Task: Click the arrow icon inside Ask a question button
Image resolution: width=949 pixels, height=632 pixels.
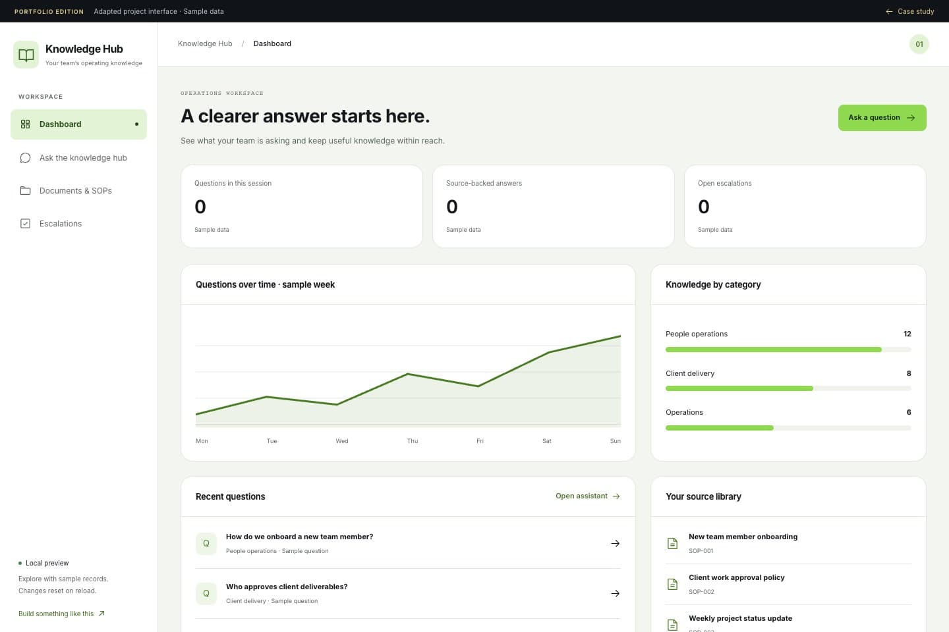Action: click(911, 118)
